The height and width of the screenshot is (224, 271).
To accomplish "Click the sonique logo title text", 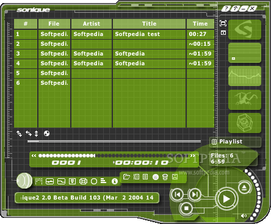I will click(x=34, y=10).
